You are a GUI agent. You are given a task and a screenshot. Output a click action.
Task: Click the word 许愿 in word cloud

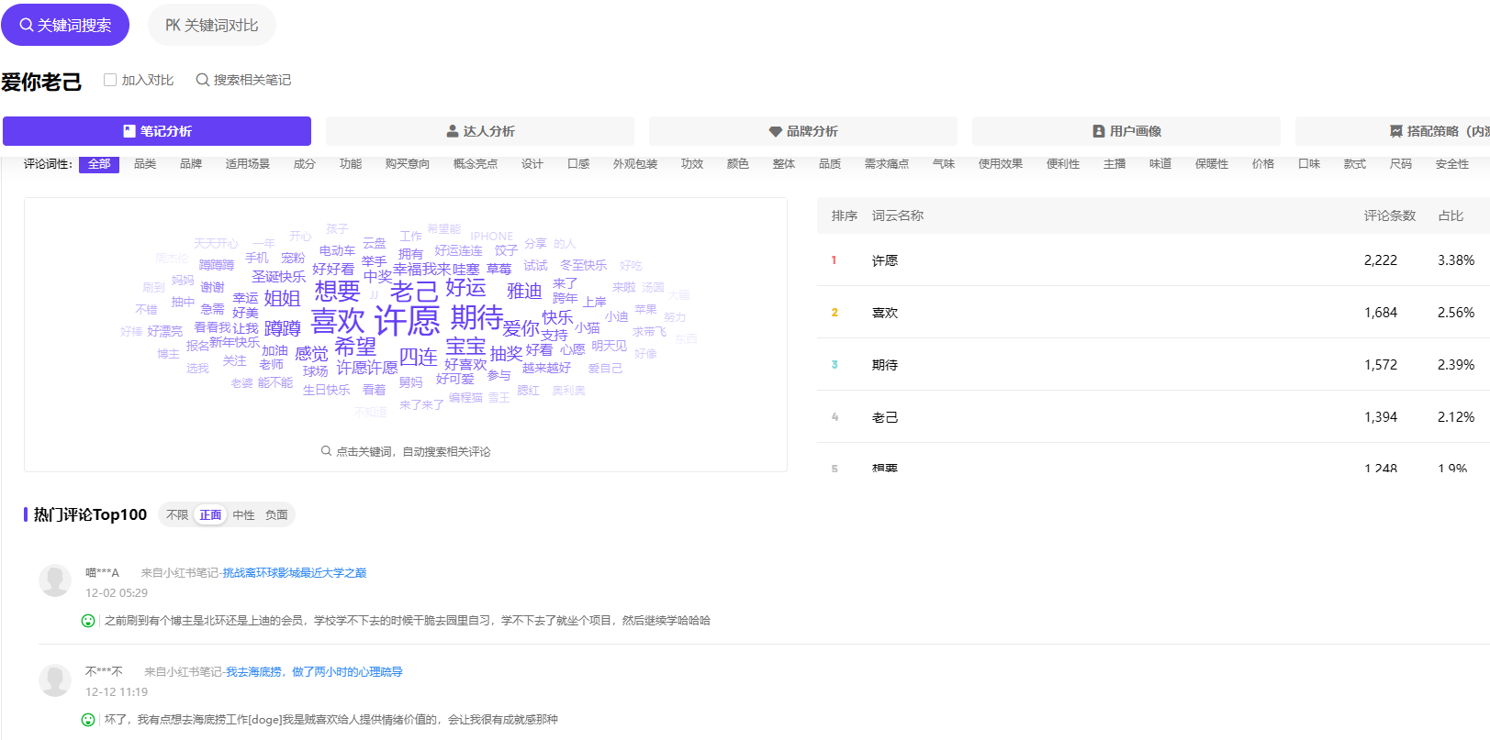(x=407, y=321)
